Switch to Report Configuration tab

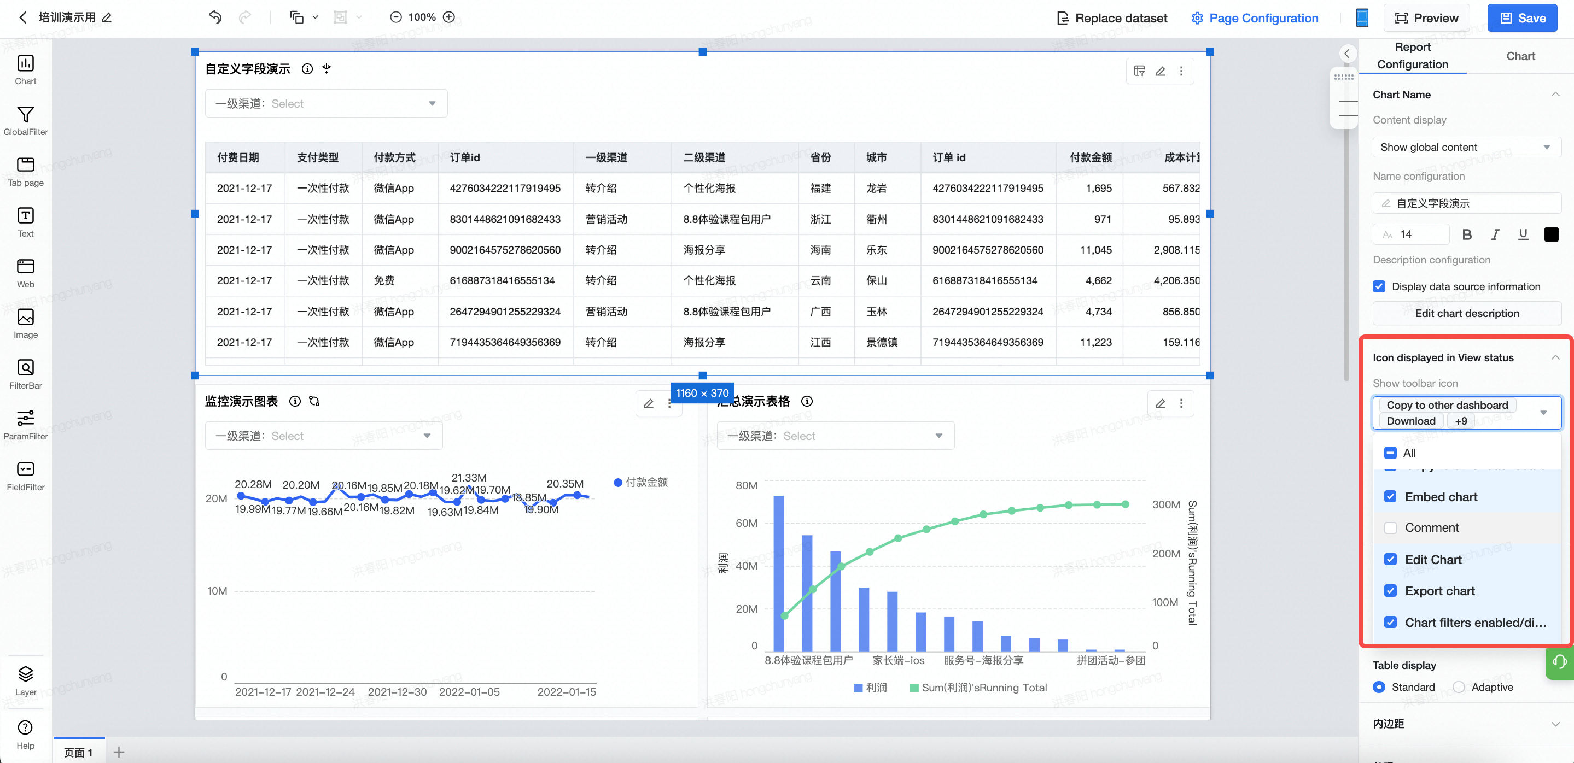point(1412,56)
